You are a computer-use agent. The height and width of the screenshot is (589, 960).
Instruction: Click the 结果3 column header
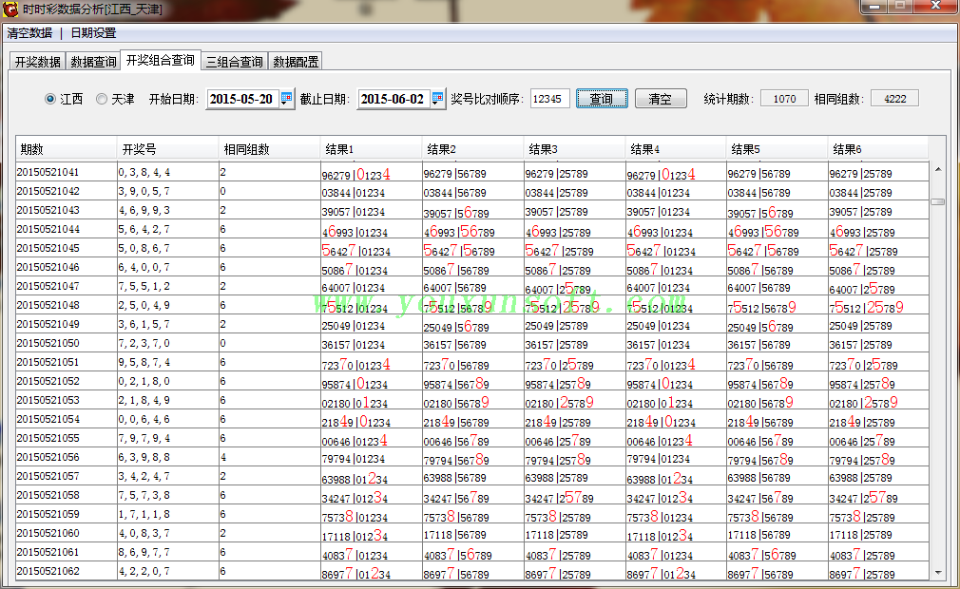574,149
